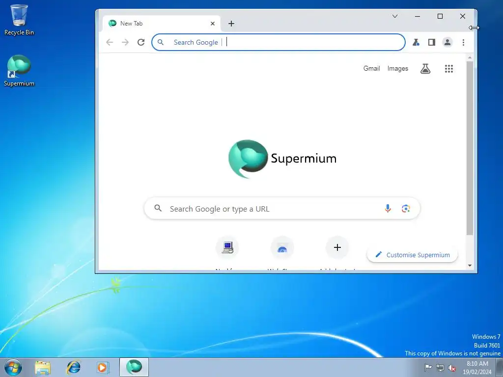Image resolution: width=503 pixels, height=377 pixels.
Task: Open a new tab with the plus button
Action: (231, 24)
